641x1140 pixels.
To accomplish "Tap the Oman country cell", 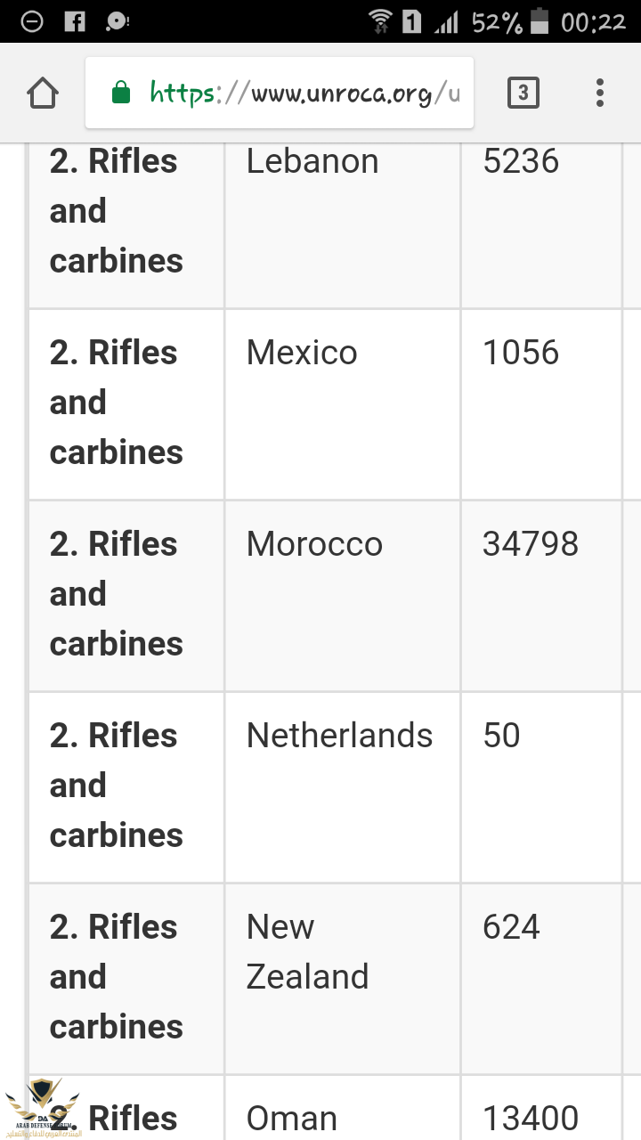I will point(292,1119).
